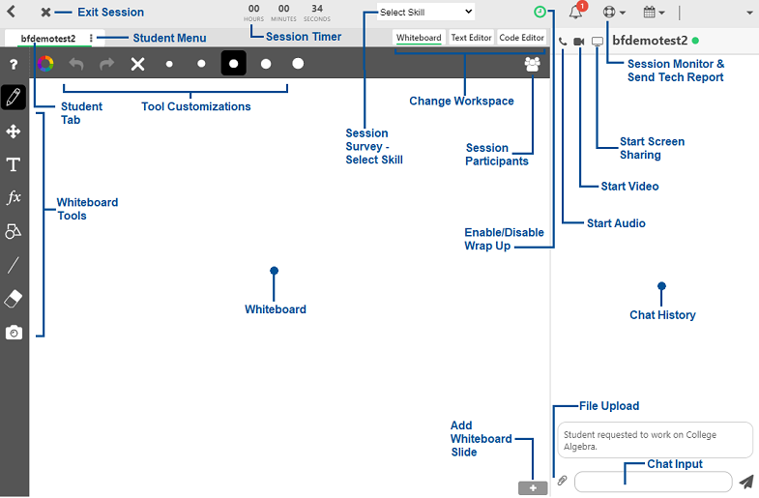Viewport: 759px width, 498px height.
Task: Open the session participants icon
Action: coord(532,64)
